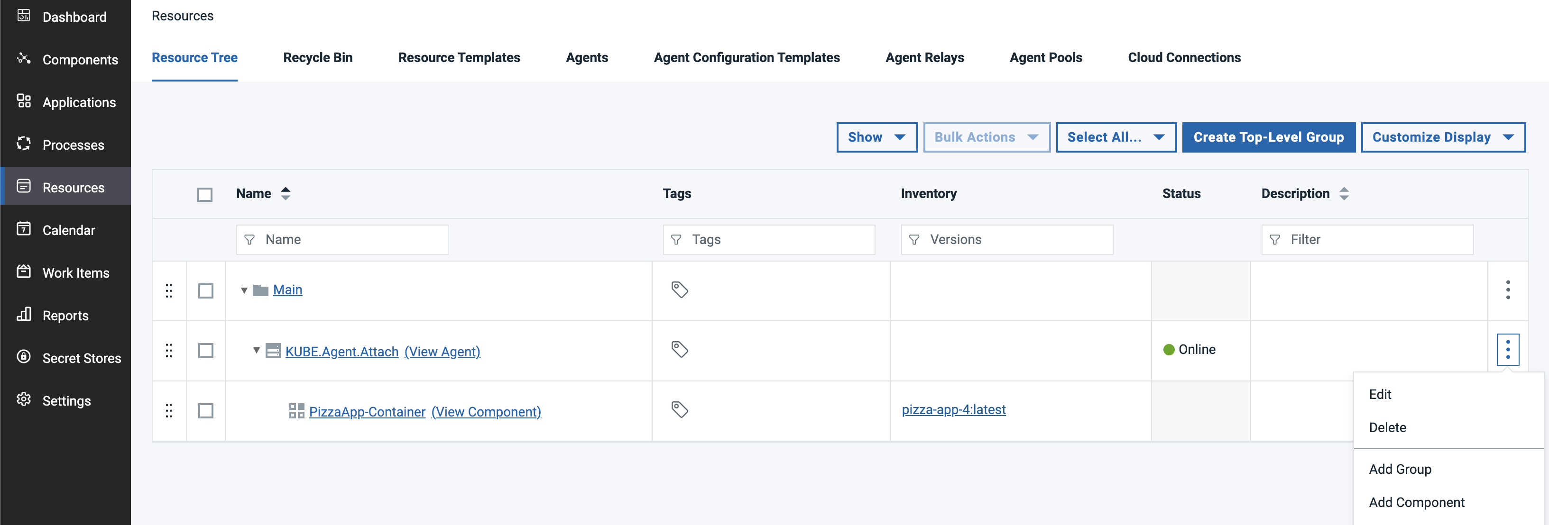Open the Resource Templates tab
The height and width of the screenshot is (525, 1549).
coord(459,58)
